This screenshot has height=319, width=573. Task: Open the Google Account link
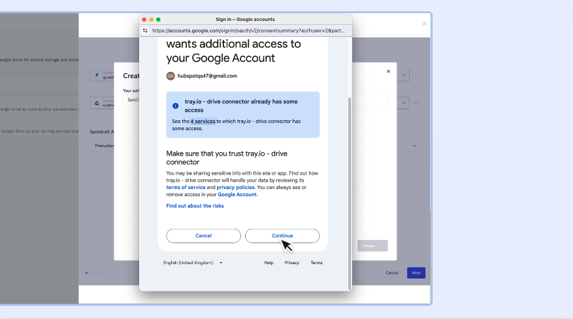(238, 195)
